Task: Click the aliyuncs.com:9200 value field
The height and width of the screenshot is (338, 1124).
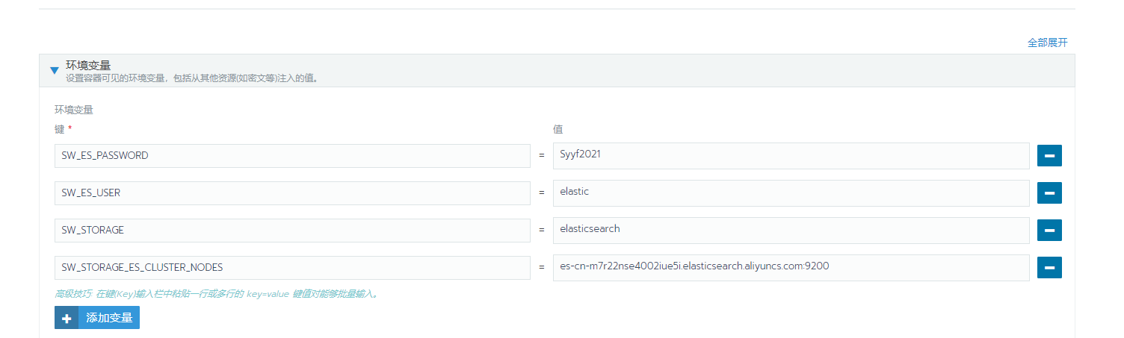Action: pos(791,268)
